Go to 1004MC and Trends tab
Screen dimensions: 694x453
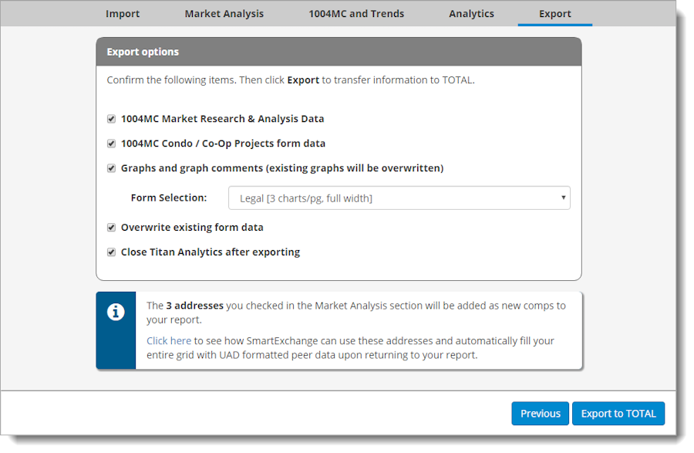(x=356, y=14)
